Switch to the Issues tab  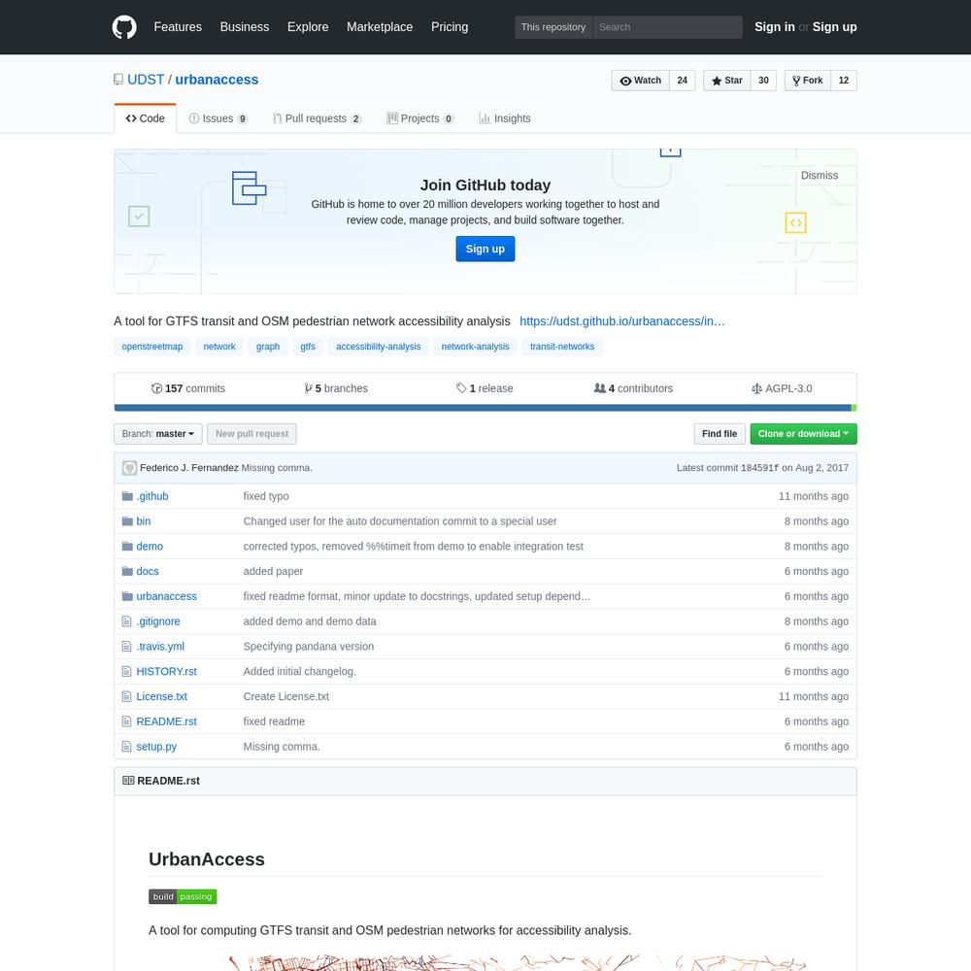click(218, 118)
